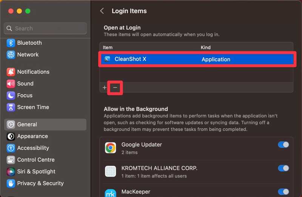Screen dimensions: 302x197
Task: Disable Google Updater background toggle
Action: (284, 145)
